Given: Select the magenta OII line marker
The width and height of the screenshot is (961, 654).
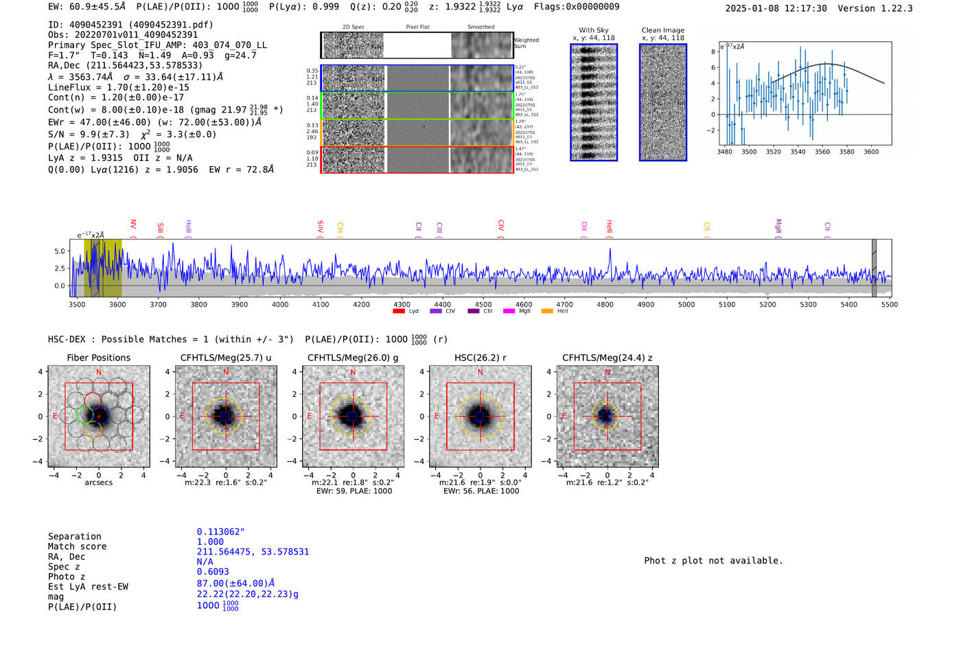Looking at the screenshot, I should [584, 230].
